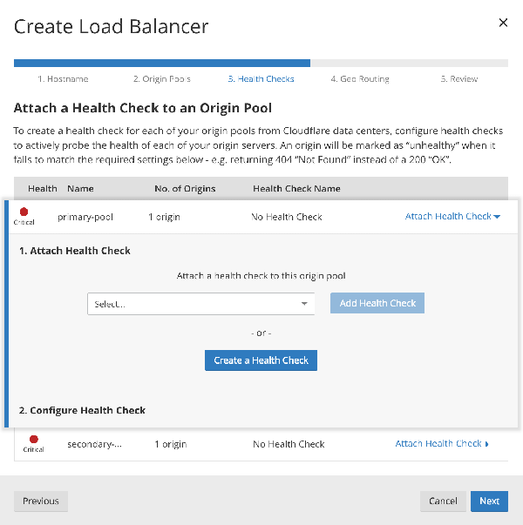523x525 pixels.
Task: Collapse the Attach Health Check expander for primary-pool
Action: pyautogui.click(x=452, y=217)
